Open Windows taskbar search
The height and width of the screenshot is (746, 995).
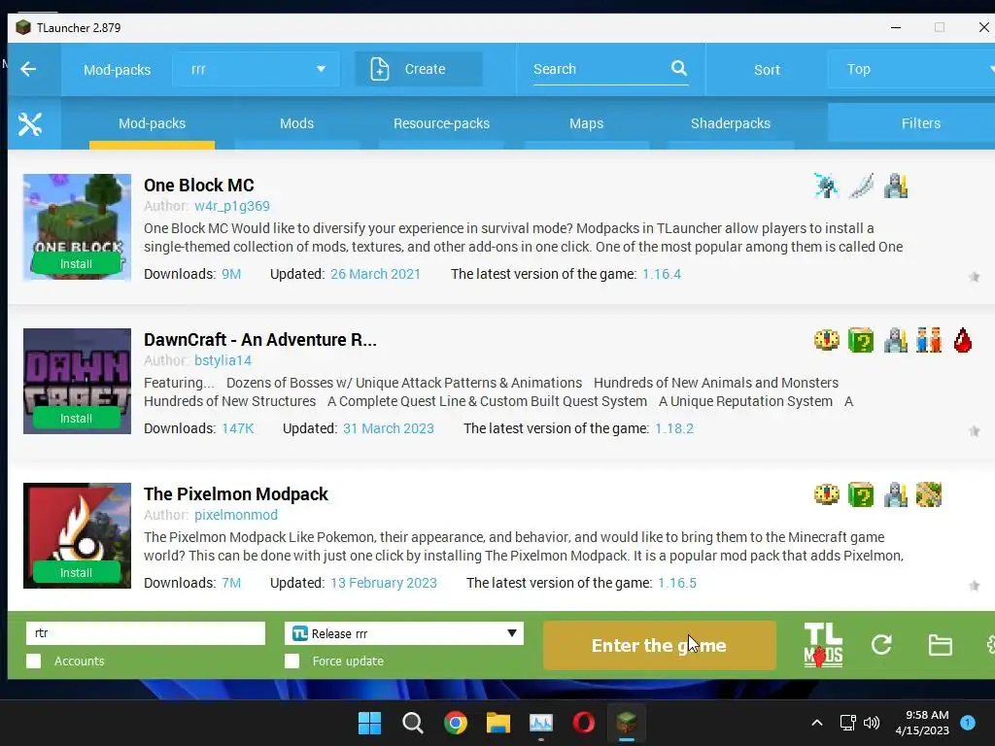(412, 723)
